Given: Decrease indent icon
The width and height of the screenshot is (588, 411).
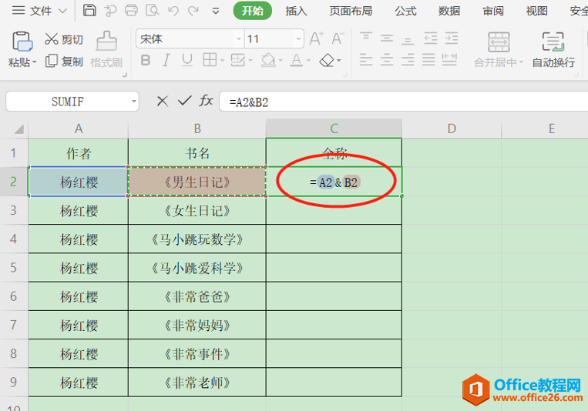Looking at the screenshot, I should pos(431,38).
